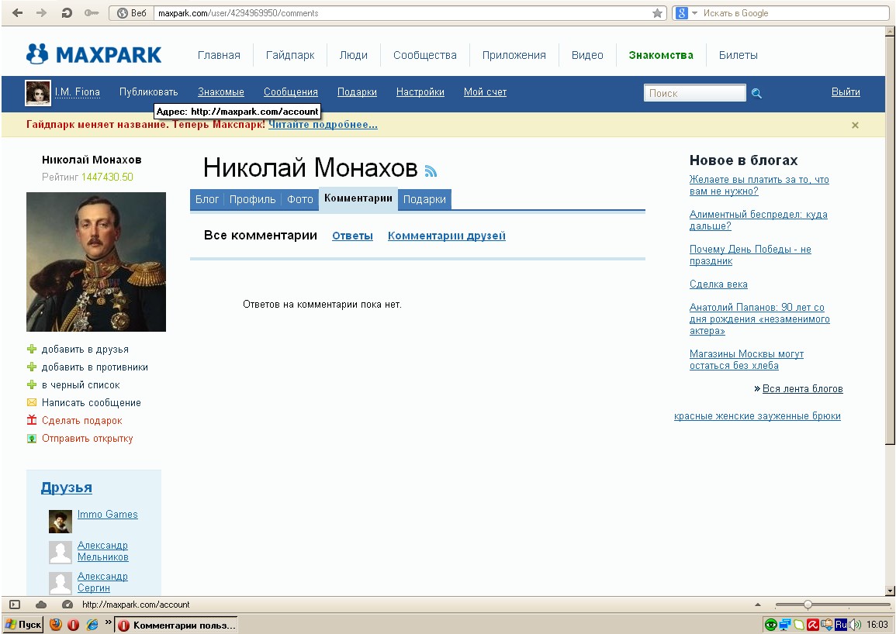Switch to the Подарки tab
Image resolution: width=896 pixels, height=634 pixels.
click(x=424, y=199)
